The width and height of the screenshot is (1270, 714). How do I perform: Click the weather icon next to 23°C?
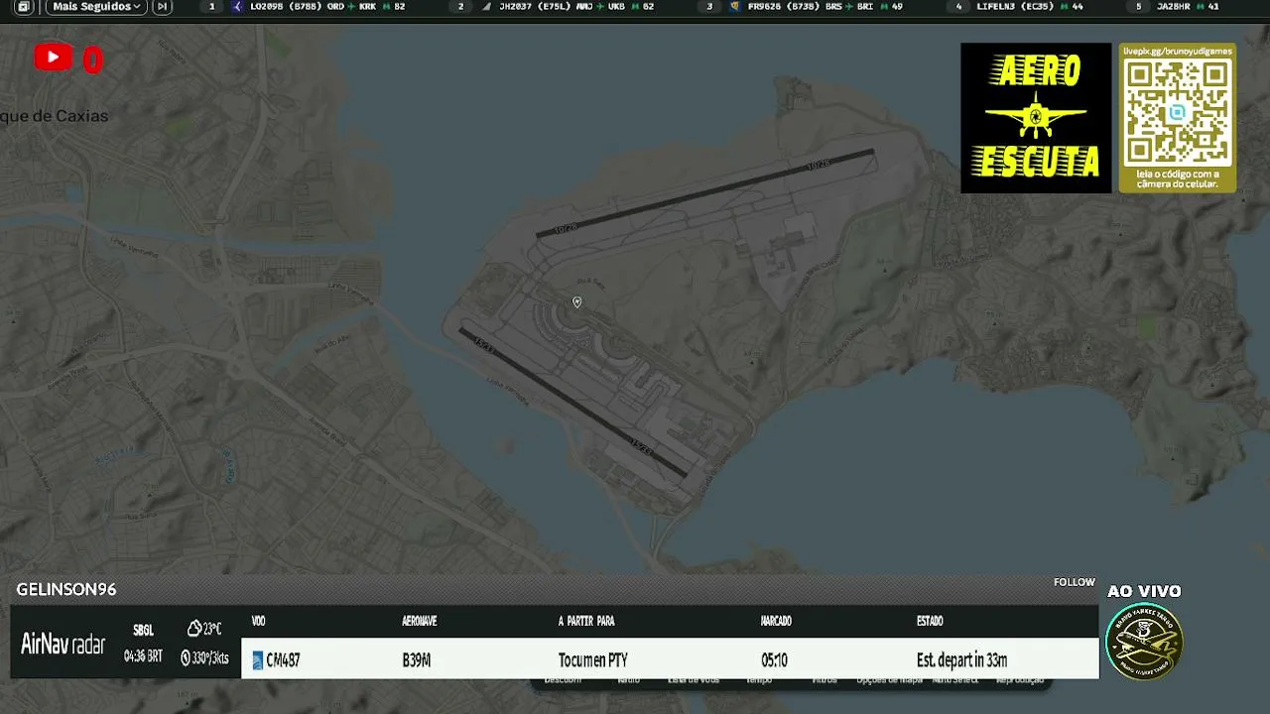coord(194,629)
